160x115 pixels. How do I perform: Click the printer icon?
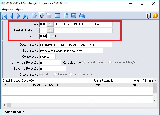(x=82, y=16)
